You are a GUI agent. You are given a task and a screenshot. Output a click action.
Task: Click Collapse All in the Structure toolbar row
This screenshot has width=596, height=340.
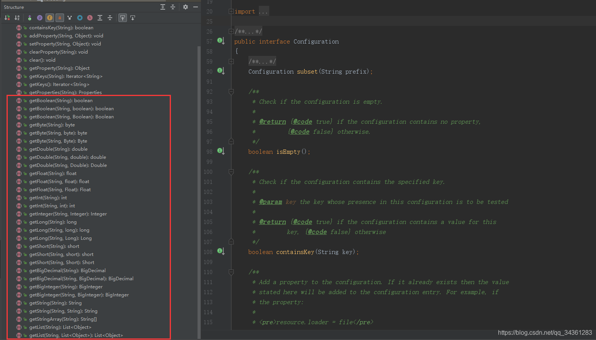110,18
